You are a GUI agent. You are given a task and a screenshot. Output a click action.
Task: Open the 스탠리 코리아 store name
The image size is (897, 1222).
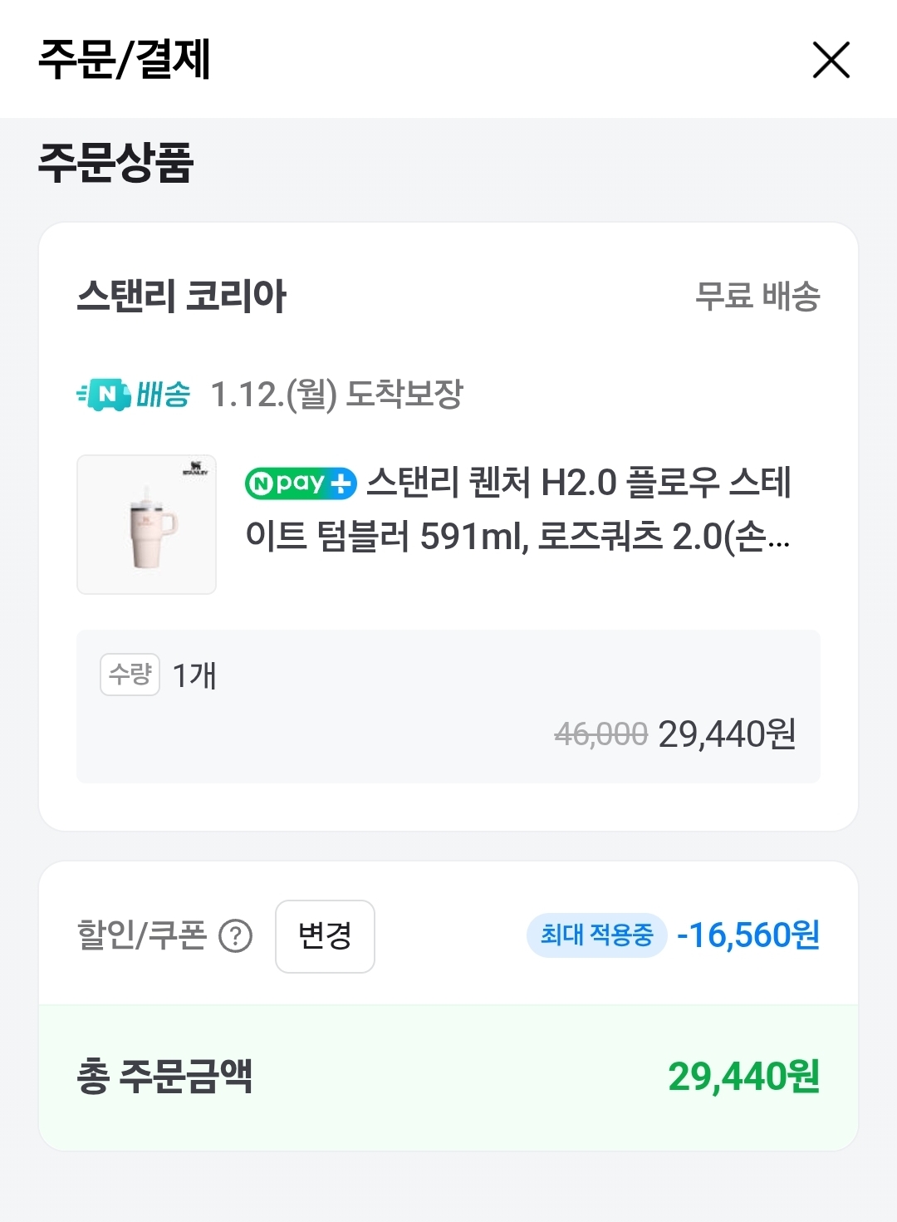click(181, 296)
